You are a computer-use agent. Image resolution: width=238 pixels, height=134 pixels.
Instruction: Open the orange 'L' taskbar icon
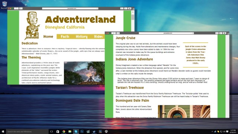click(100, 131)
